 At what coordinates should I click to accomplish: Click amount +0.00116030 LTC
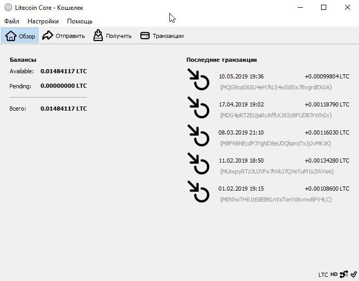327,132
